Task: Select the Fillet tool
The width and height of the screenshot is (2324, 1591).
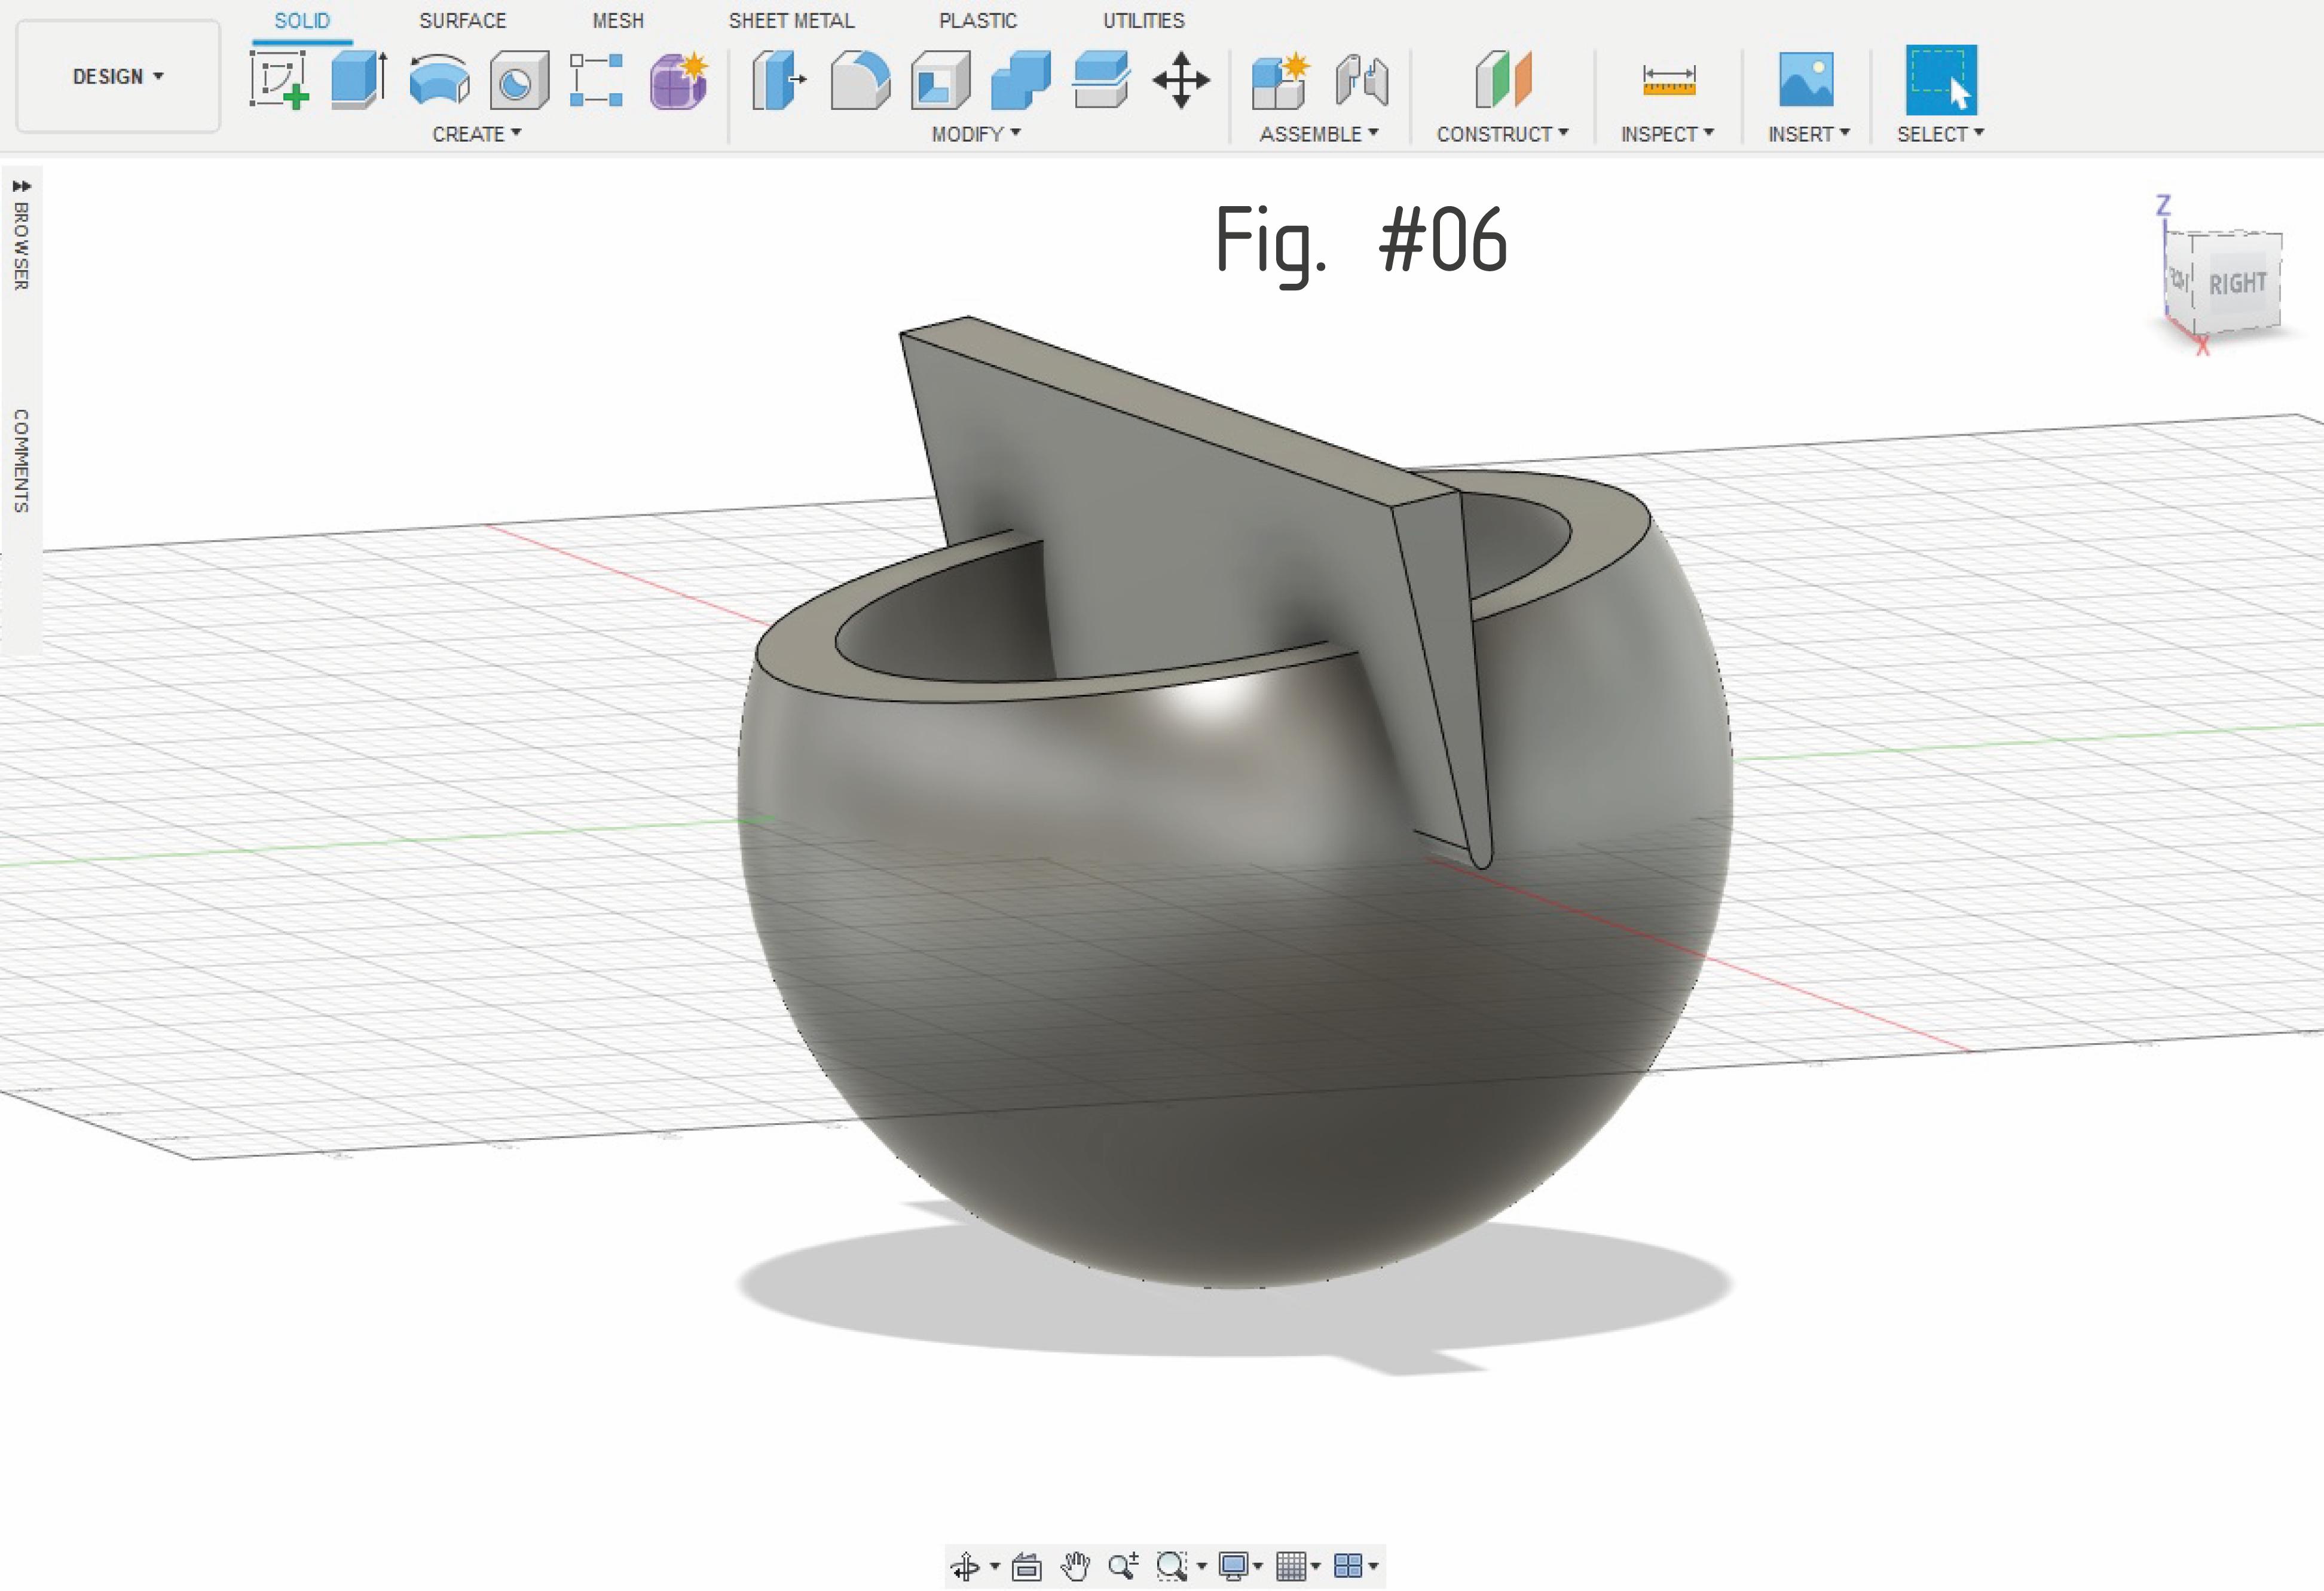Action: point(860,80)
